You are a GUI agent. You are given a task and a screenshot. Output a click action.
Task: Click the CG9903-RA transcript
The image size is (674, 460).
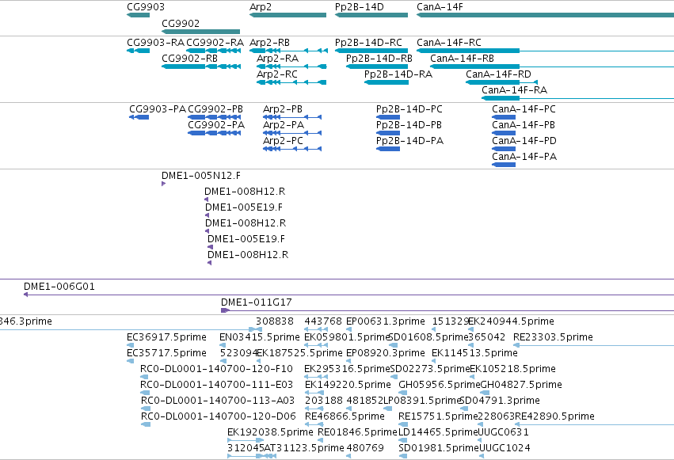139,51
